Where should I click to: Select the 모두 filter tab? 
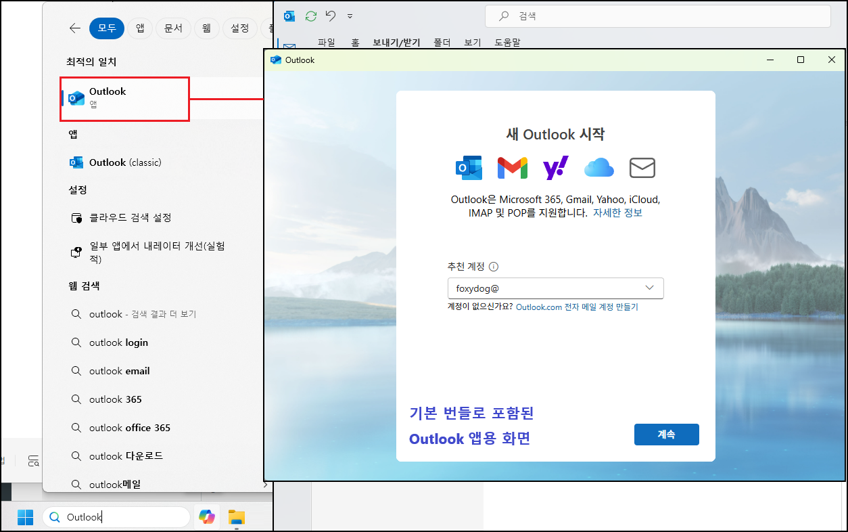[107, 28]
